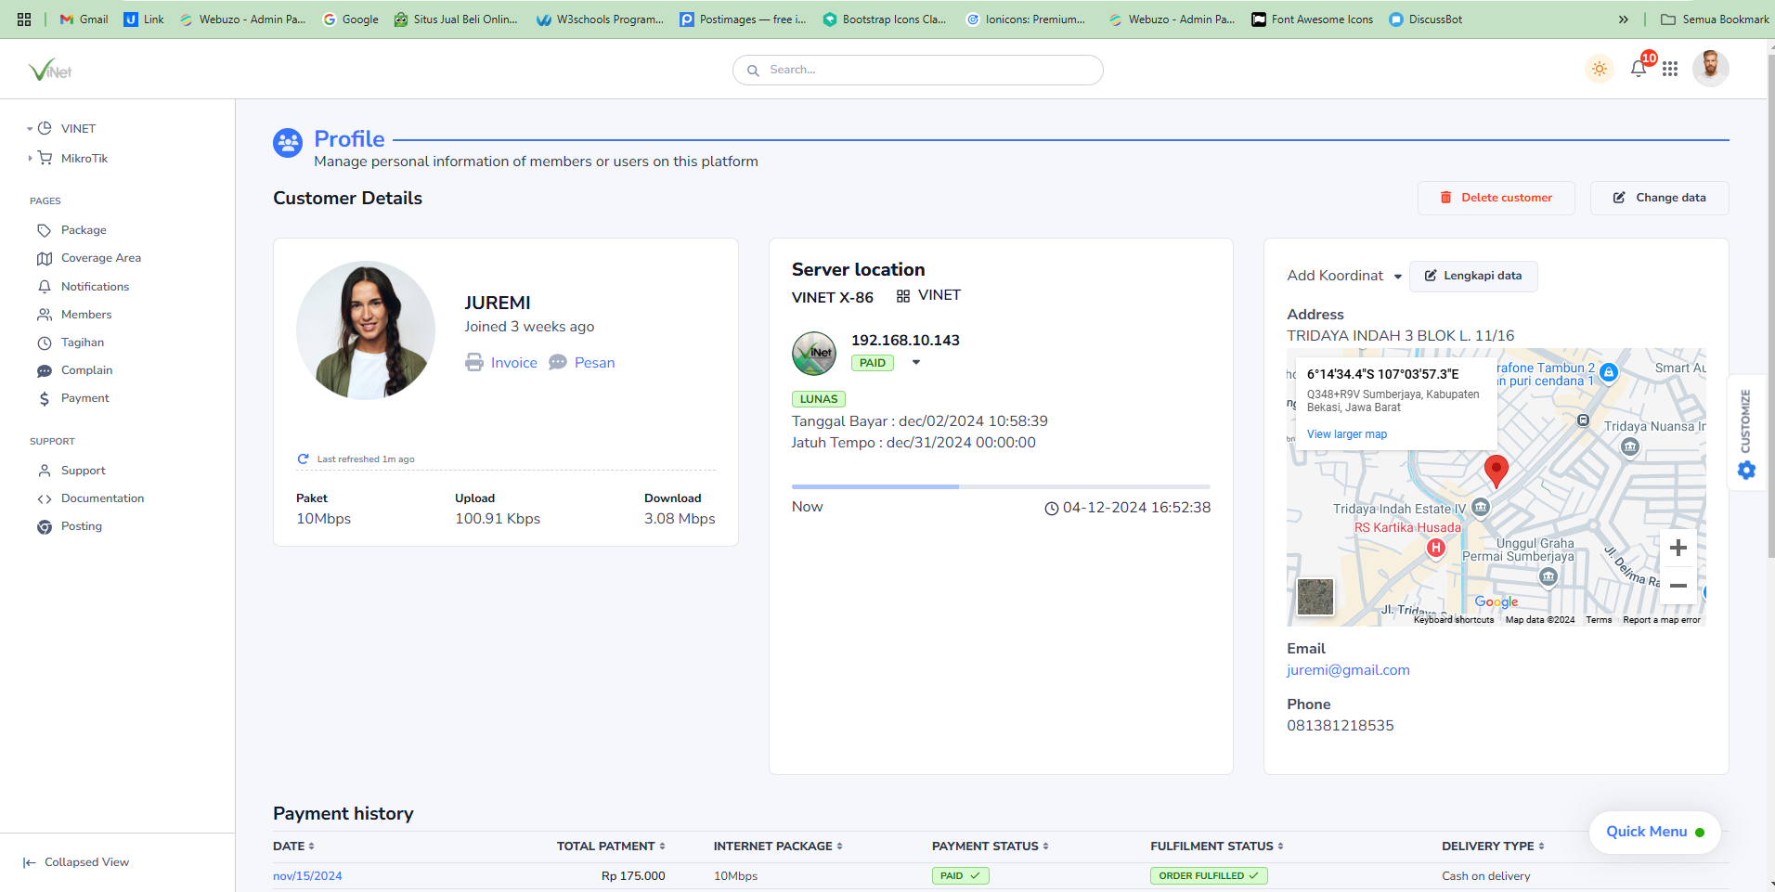1775x892 pixels.
Task: Sort by INTERNET PACKAGE column
Action: [x=778, y=847]
